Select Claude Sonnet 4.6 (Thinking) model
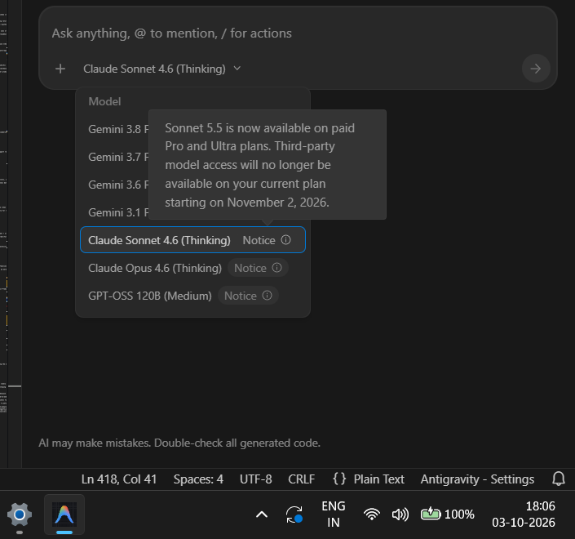Screen dimensions: 575x539 click(x=192, y=240)
